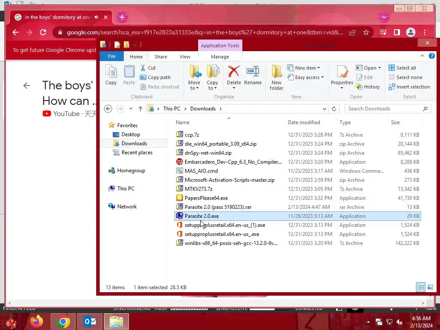The width and height of the screenshot is (440, 330).
Task: Select Recent places in navigation pane
Action: (x=137, y=153)
